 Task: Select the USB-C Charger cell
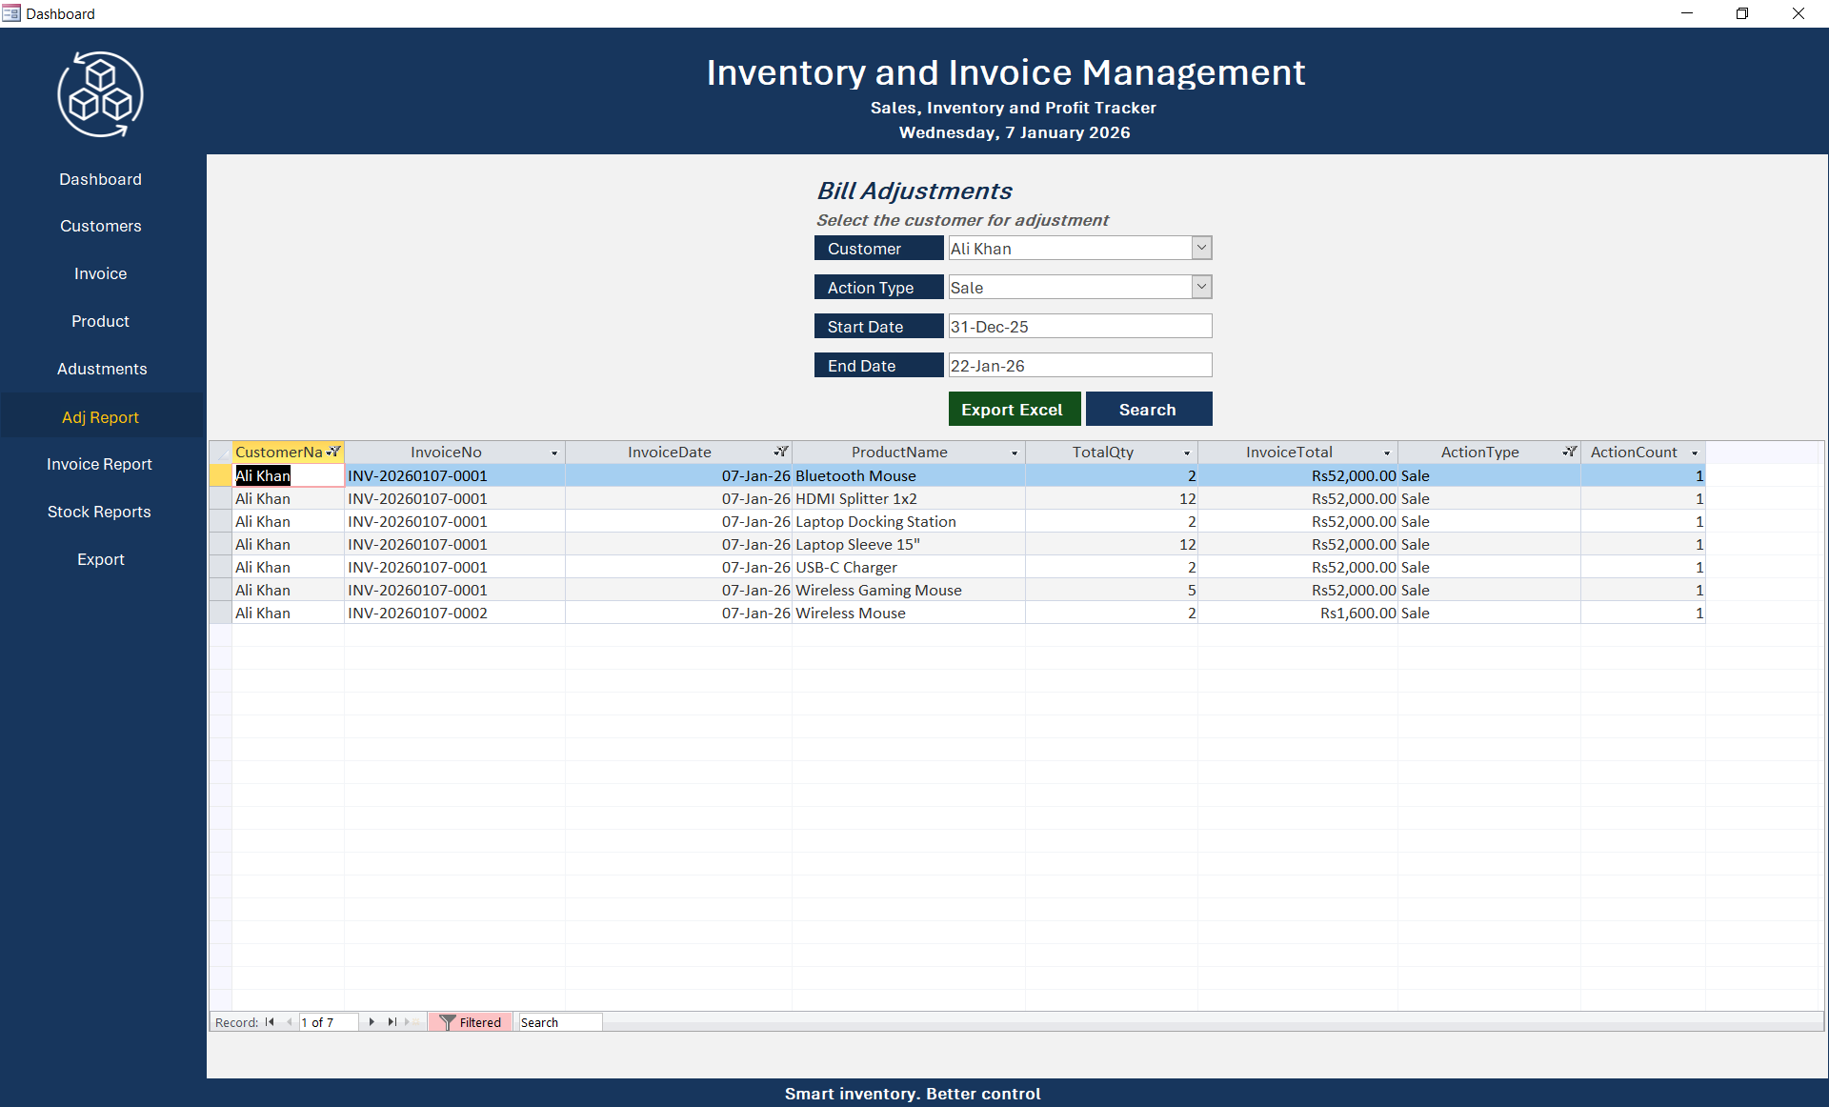coord(909,567)
